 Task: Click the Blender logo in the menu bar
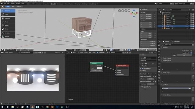[x=2, y=4]
